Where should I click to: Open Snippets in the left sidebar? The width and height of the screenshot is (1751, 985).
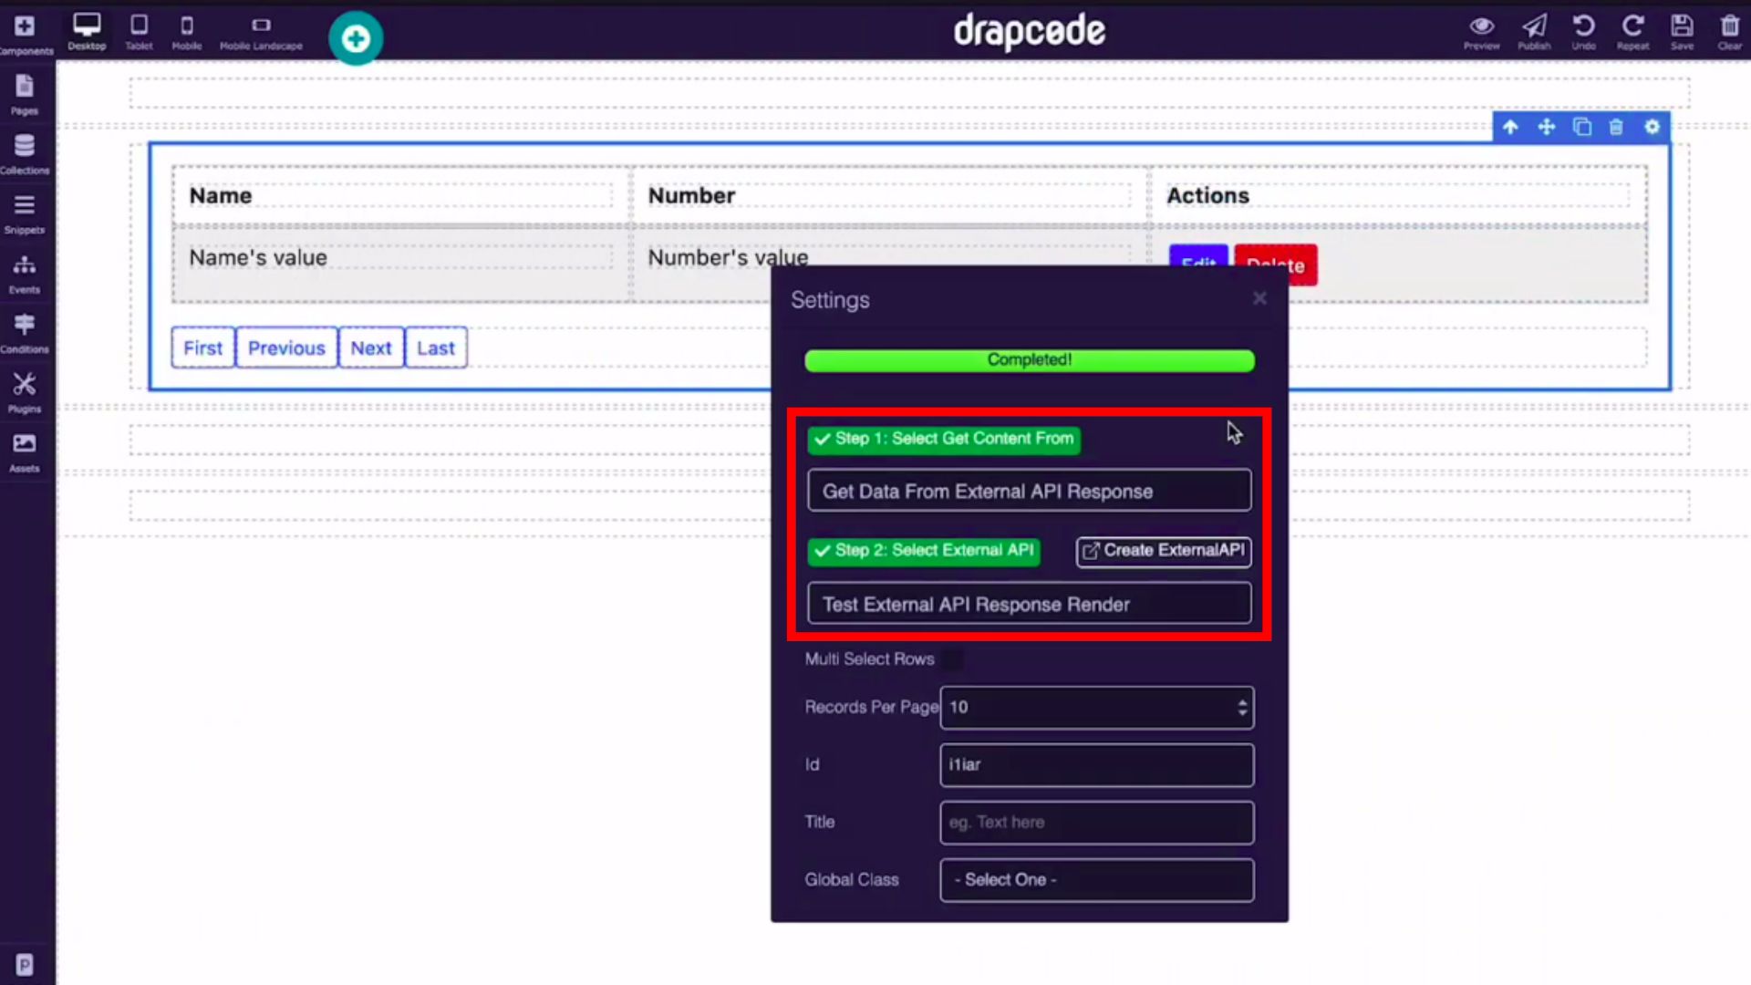[x=25, y=214]
